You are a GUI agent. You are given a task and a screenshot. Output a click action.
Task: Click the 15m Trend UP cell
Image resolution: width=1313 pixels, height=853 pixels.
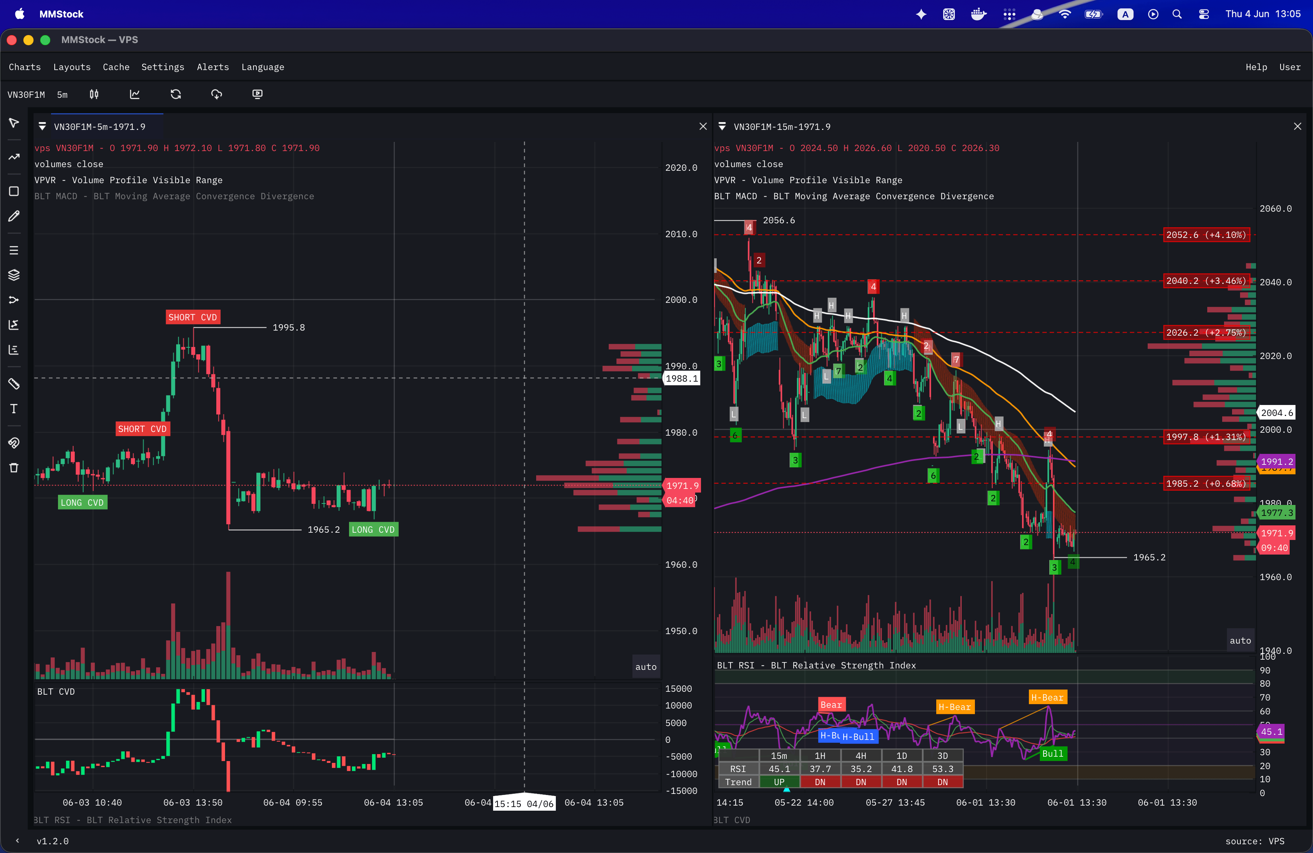pyautogui.click(x=779, y=782)
